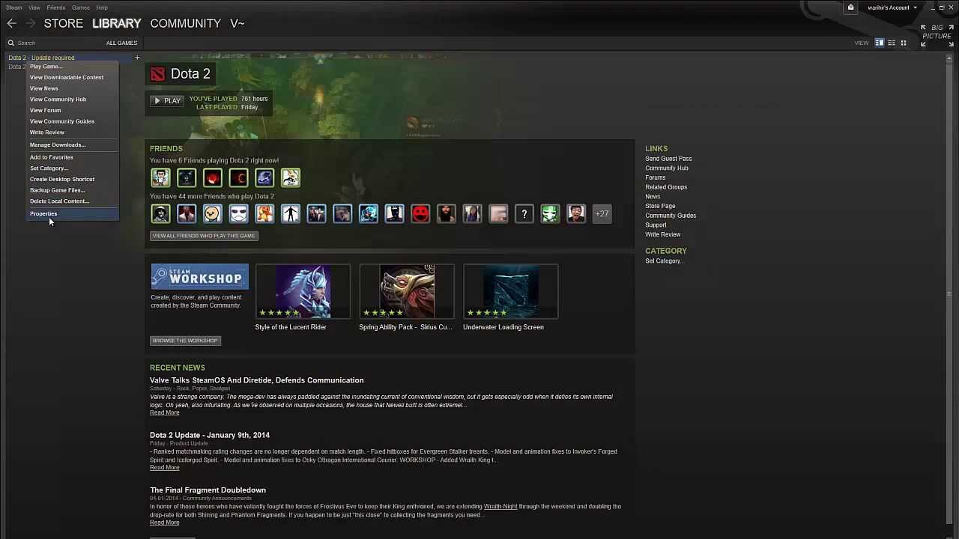
Task: Switch library to grid view icon
Action: [904, 43]
